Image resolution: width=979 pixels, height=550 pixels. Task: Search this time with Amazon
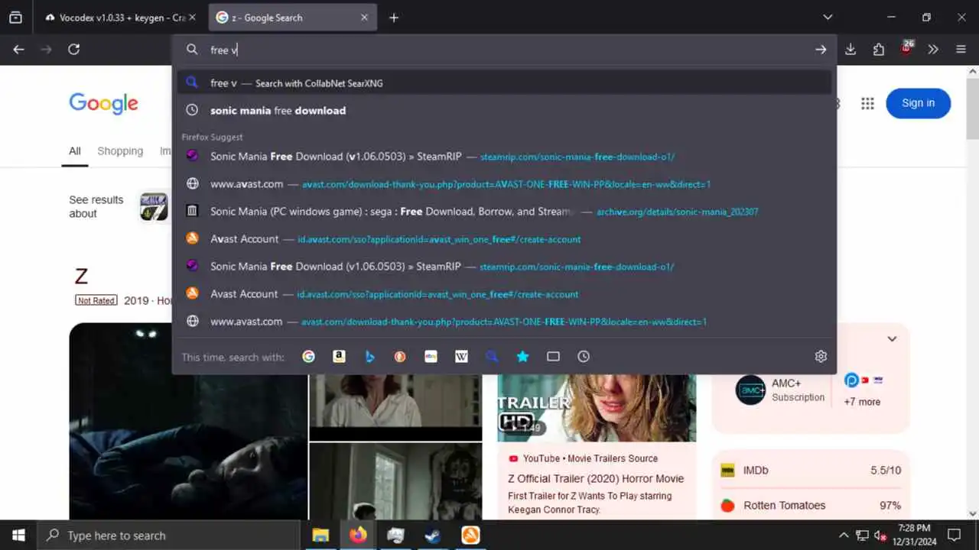339,357
